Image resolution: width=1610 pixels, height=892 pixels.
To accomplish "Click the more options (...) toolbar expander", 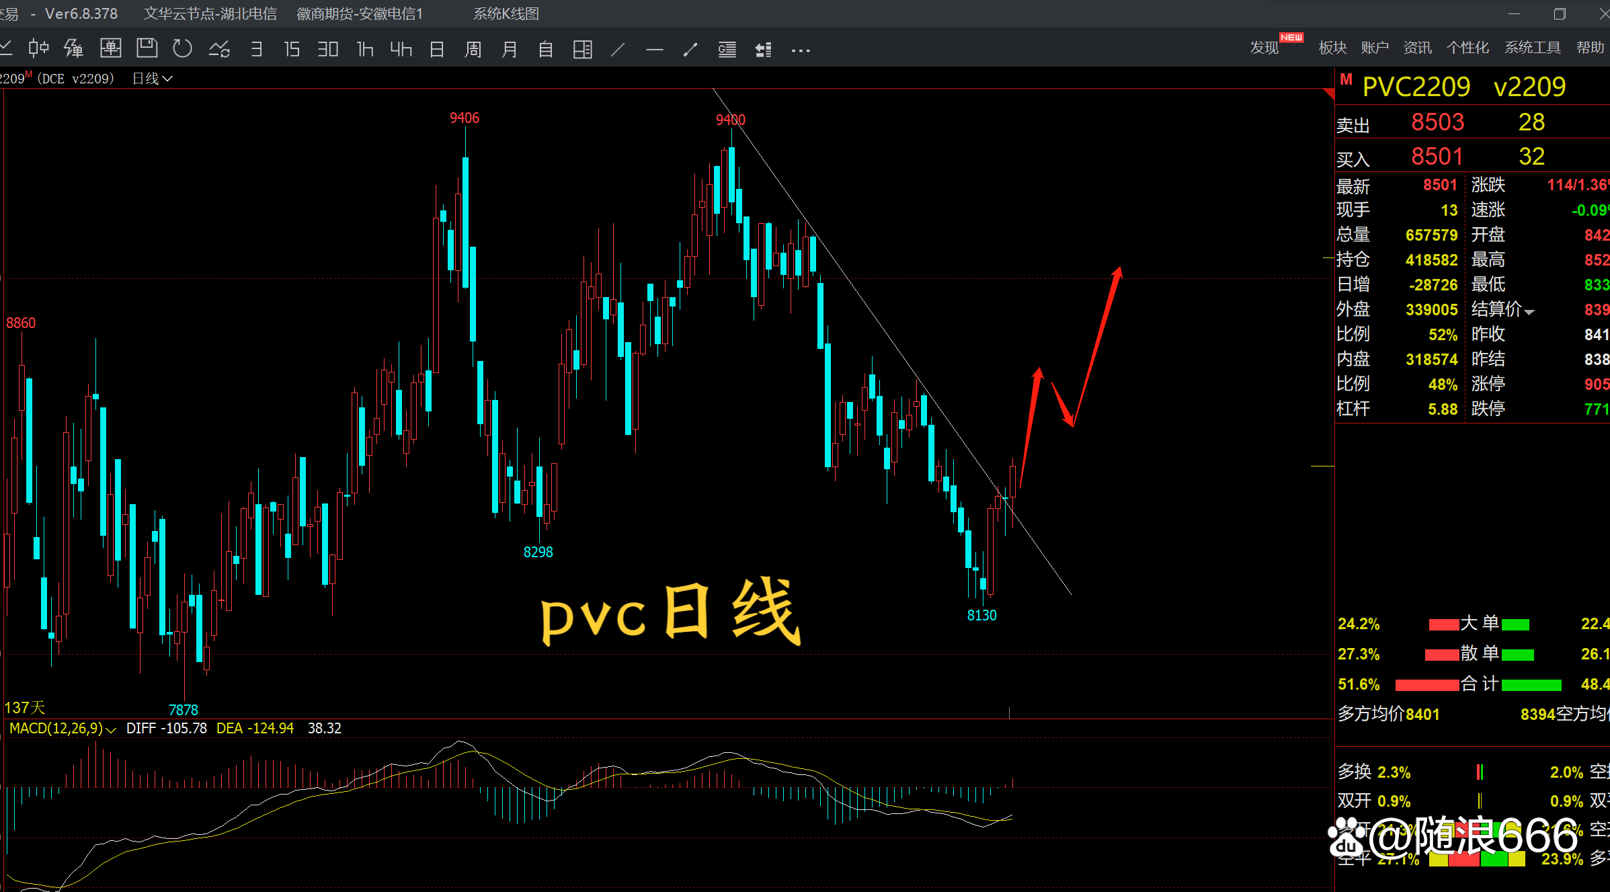I will point(800,49).
